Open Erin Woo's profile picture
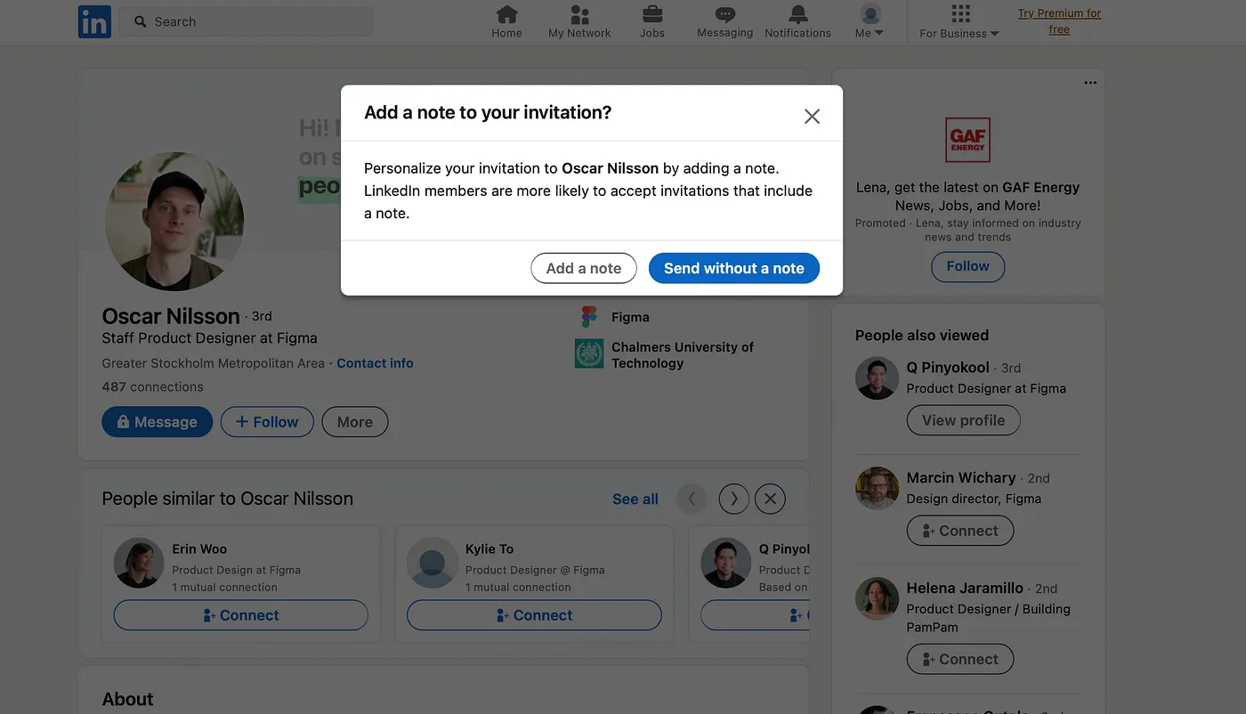The image size is (1246, 714). (138, 564)
